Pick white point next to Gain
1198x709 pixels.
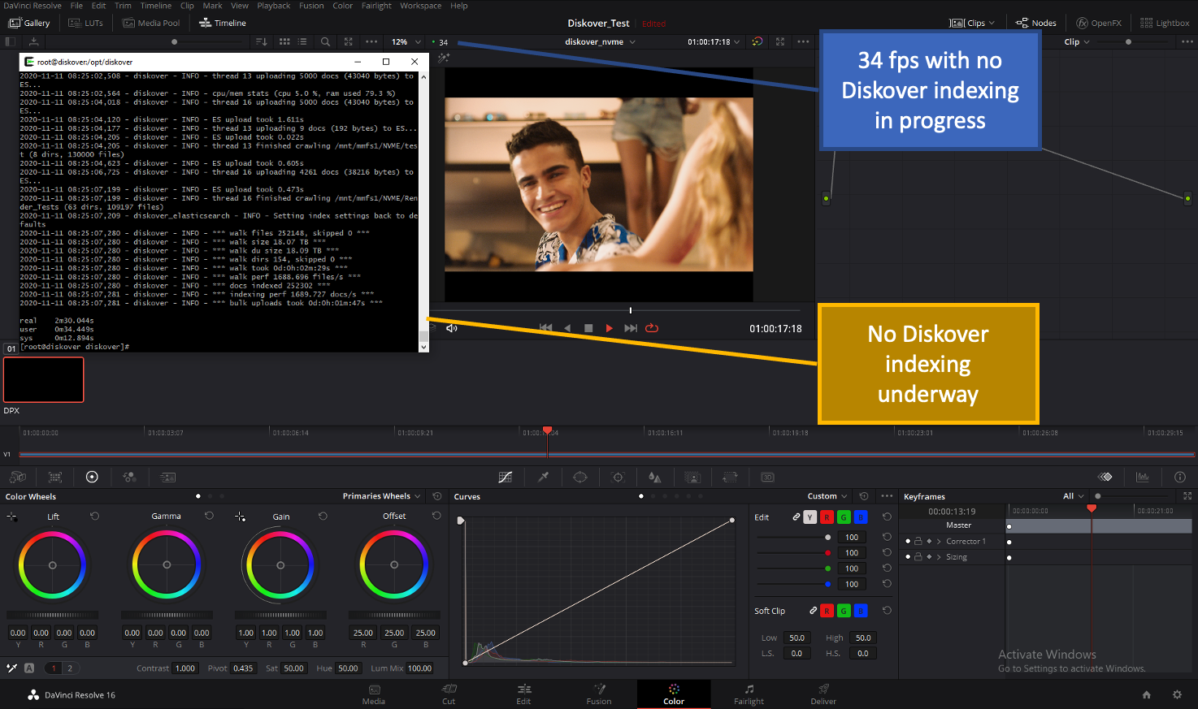click(x=240, y=517)
